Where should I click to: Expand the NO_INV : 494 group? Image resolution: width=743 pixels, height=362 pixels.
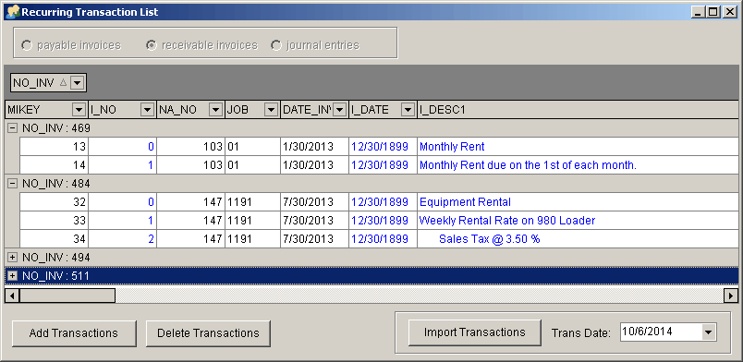13,258
